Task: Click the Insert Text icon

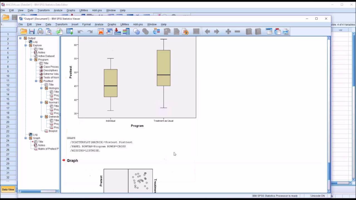Action: tap(286, 32)
